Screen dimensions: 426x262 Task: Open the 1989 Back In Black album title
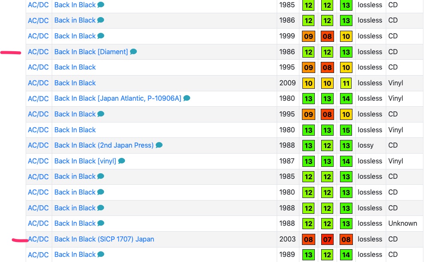coord(75,254)
